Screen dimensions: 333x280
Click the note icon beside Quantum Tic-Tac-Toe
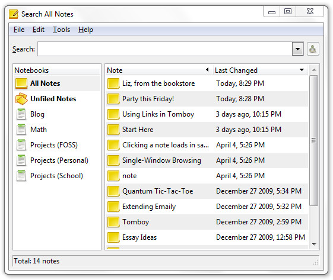point(113,191)
